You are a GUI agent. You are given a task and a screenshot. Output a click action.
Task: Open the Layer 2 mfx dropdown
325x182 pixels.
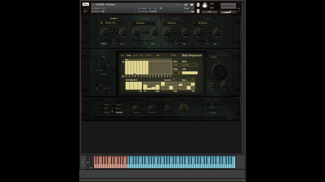point(154,44)
